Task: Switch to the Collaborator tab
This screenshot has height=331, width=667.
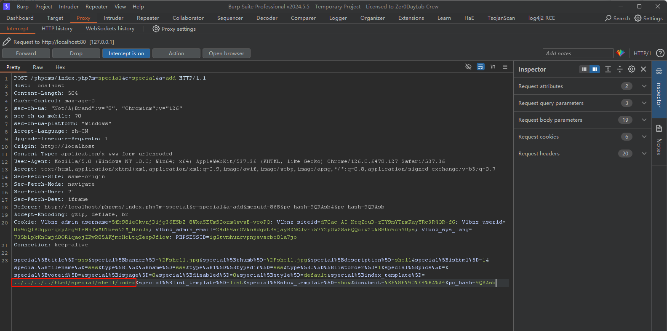Action: [188, 18]
